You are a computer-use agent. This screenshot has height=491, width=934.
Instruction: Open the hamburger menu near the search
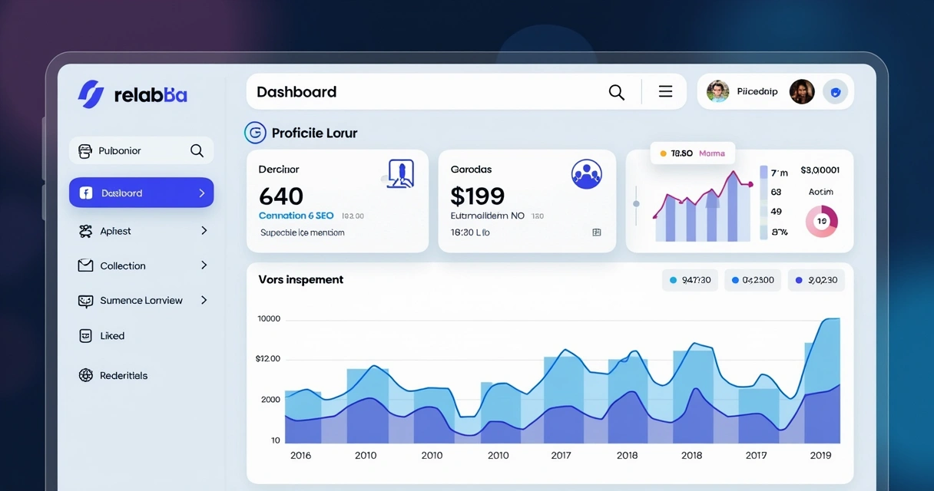click(664, 91)
